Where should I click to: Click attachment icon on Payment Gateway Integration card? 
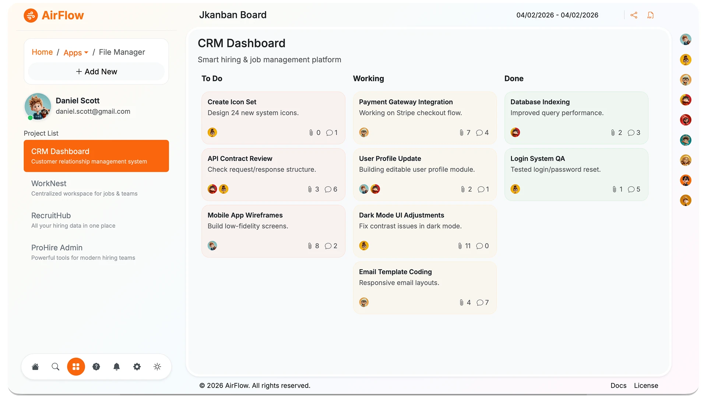coord(461,133)
